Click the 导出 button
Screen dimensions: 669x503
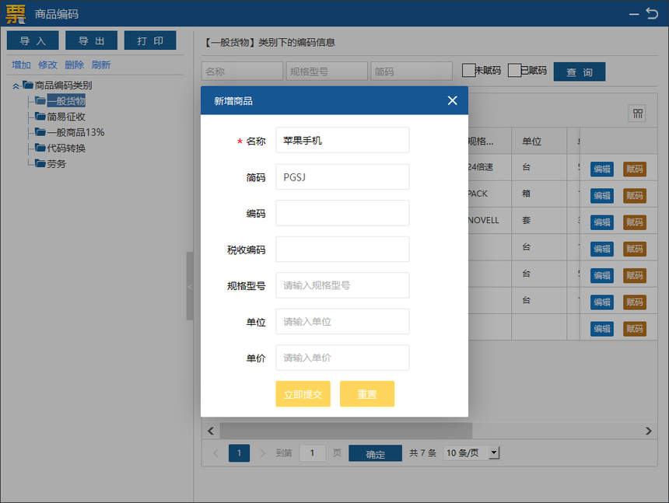[91, 40]
